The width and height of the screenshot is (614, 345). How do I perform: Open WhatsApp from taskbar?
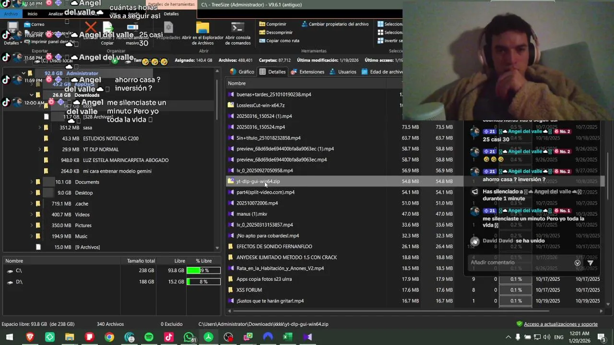tap(189, 337)
